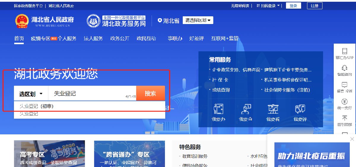Click the orange 搜索 button
Viewport: 356px width, 167px height.
(150, 93)
